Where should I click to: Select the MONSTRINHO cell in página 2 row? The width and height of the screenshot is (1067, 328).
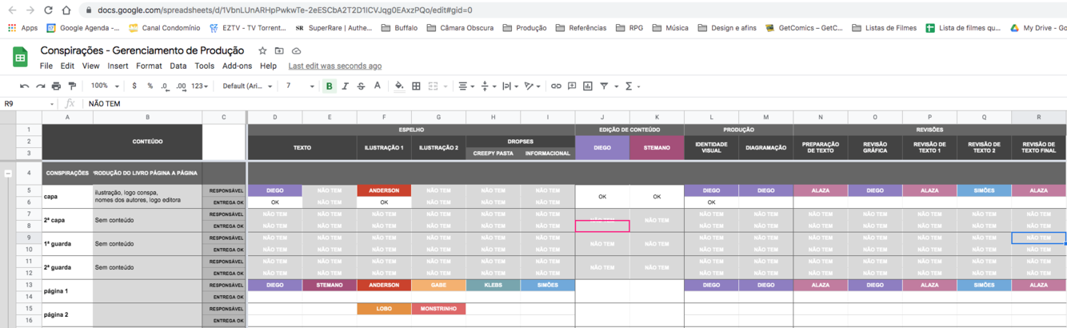tap(438, 309)
